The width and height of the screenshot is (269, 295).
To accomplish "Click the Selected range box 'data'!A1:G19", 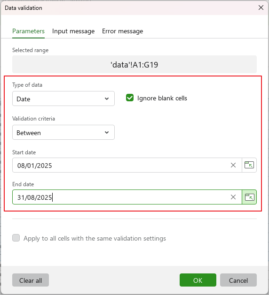I will (134, 64).
